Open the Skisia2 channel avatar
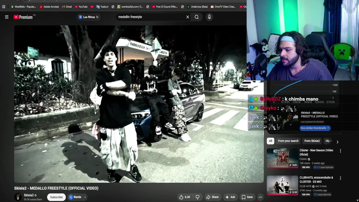 point(18,197)
